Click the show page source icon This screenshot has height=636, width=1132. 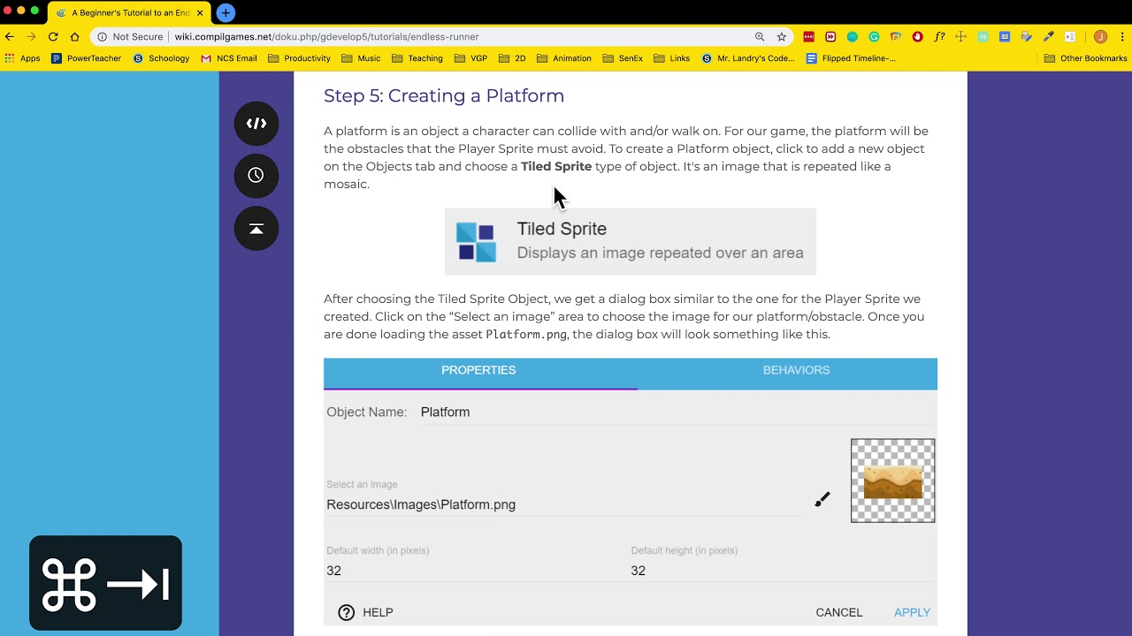coord(256,123)
